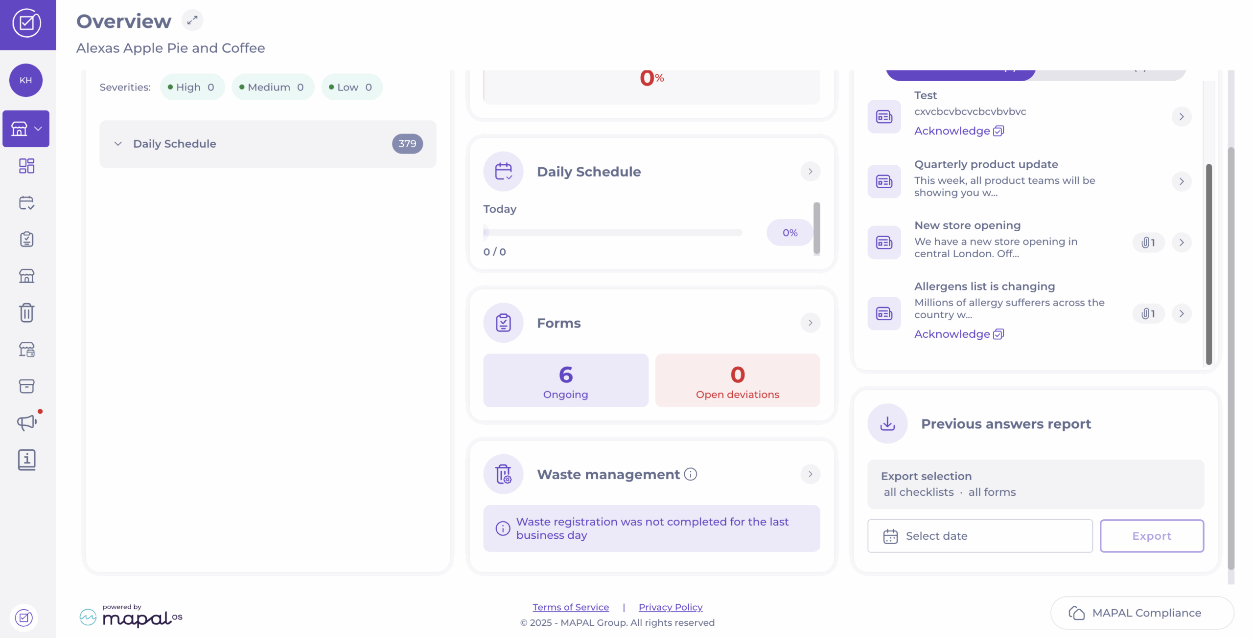The image size is (1253, 638).
Task: Open the store selector dropdown in sidebar
Action: 26,129
